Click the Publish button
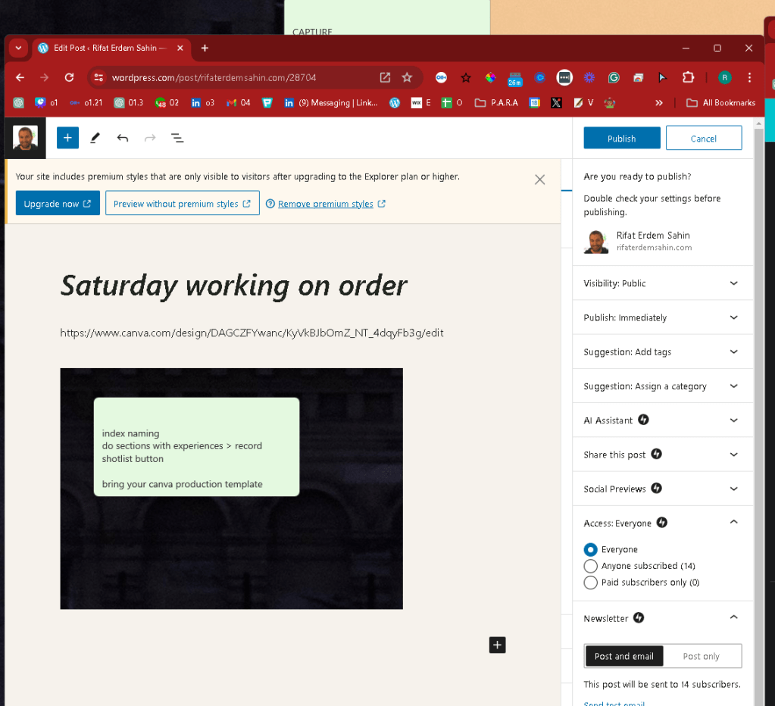 (622, 138)
